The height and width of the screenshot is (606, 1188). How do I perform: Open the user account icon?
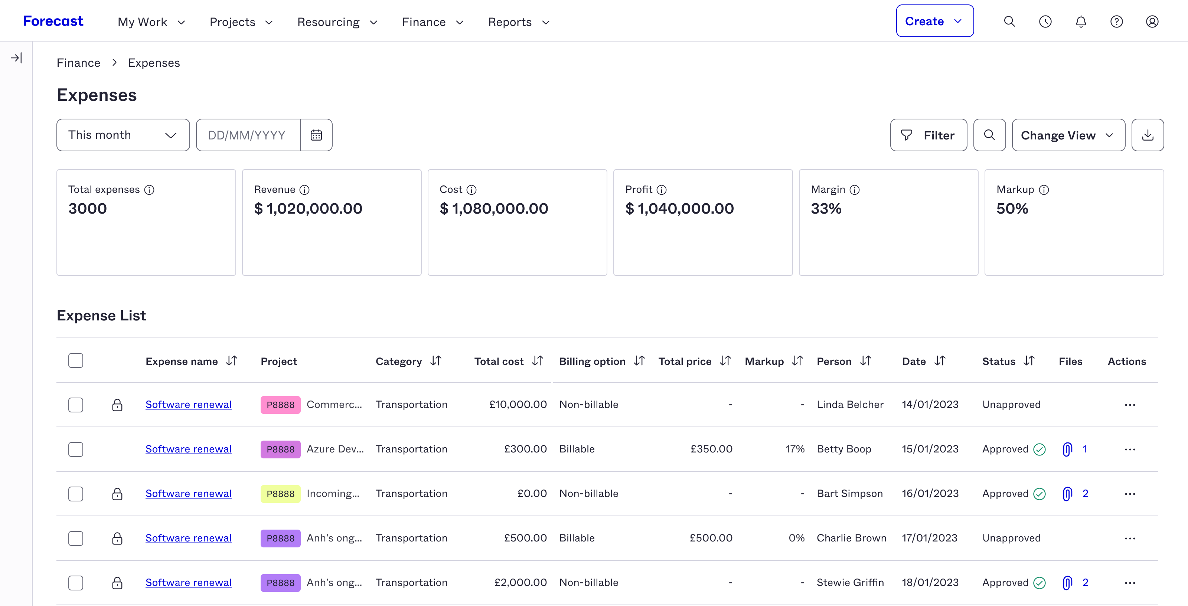point(1152,21)
